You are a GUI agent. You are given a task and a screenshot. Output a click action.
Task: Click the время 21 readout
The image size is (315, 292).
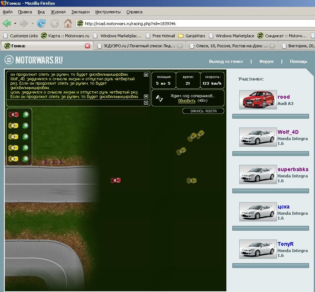[188, 80]
